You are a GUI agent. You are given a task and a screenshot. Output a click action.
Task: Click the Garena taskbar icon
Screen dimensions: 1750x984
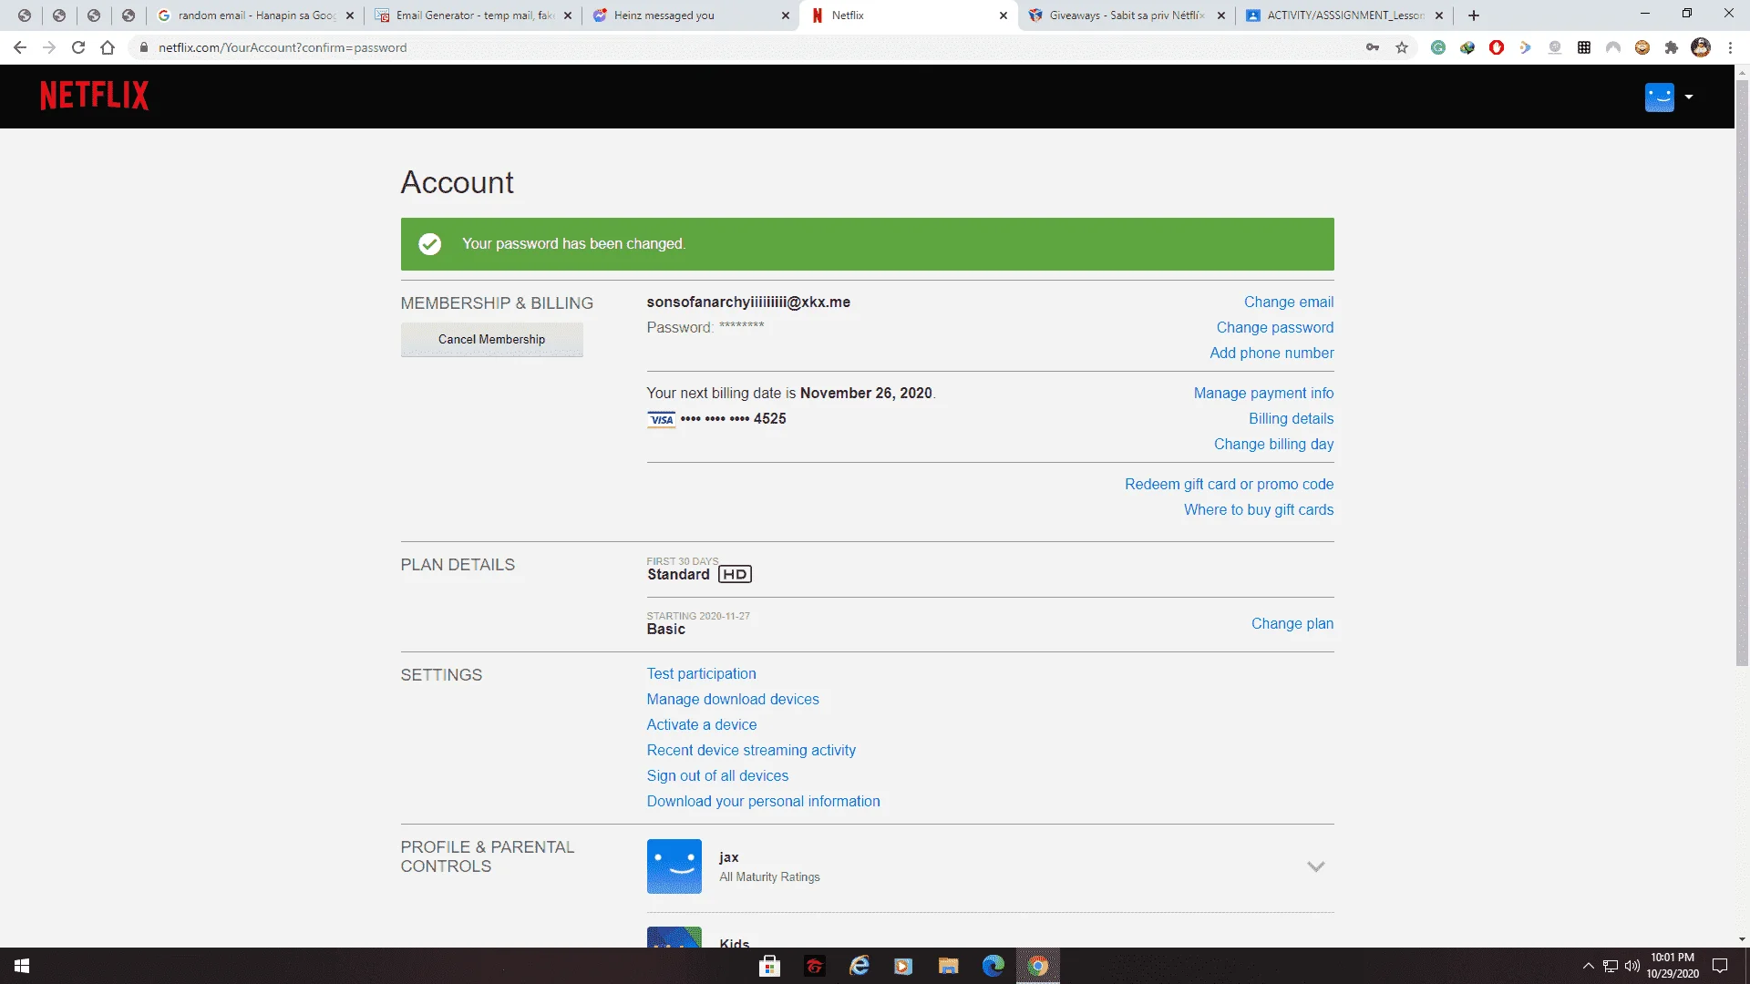[814, 966]
